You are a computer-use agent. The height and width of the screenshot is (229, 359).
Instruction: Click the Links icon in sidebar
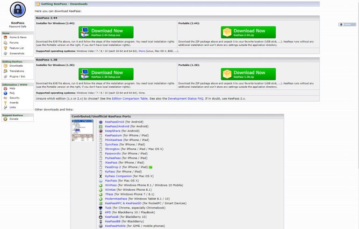click(5, 107)
